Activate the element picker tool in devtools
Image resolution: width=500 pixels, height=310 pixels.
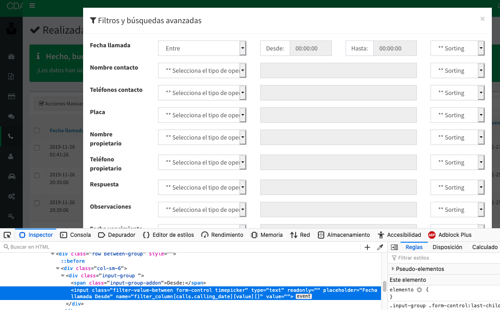click(x=7, y=235)
